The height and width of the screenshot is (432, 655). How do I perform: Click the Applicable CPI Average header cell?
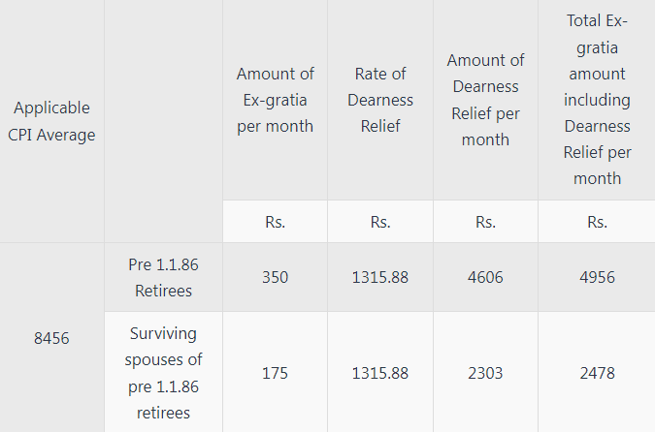(52, 121)
